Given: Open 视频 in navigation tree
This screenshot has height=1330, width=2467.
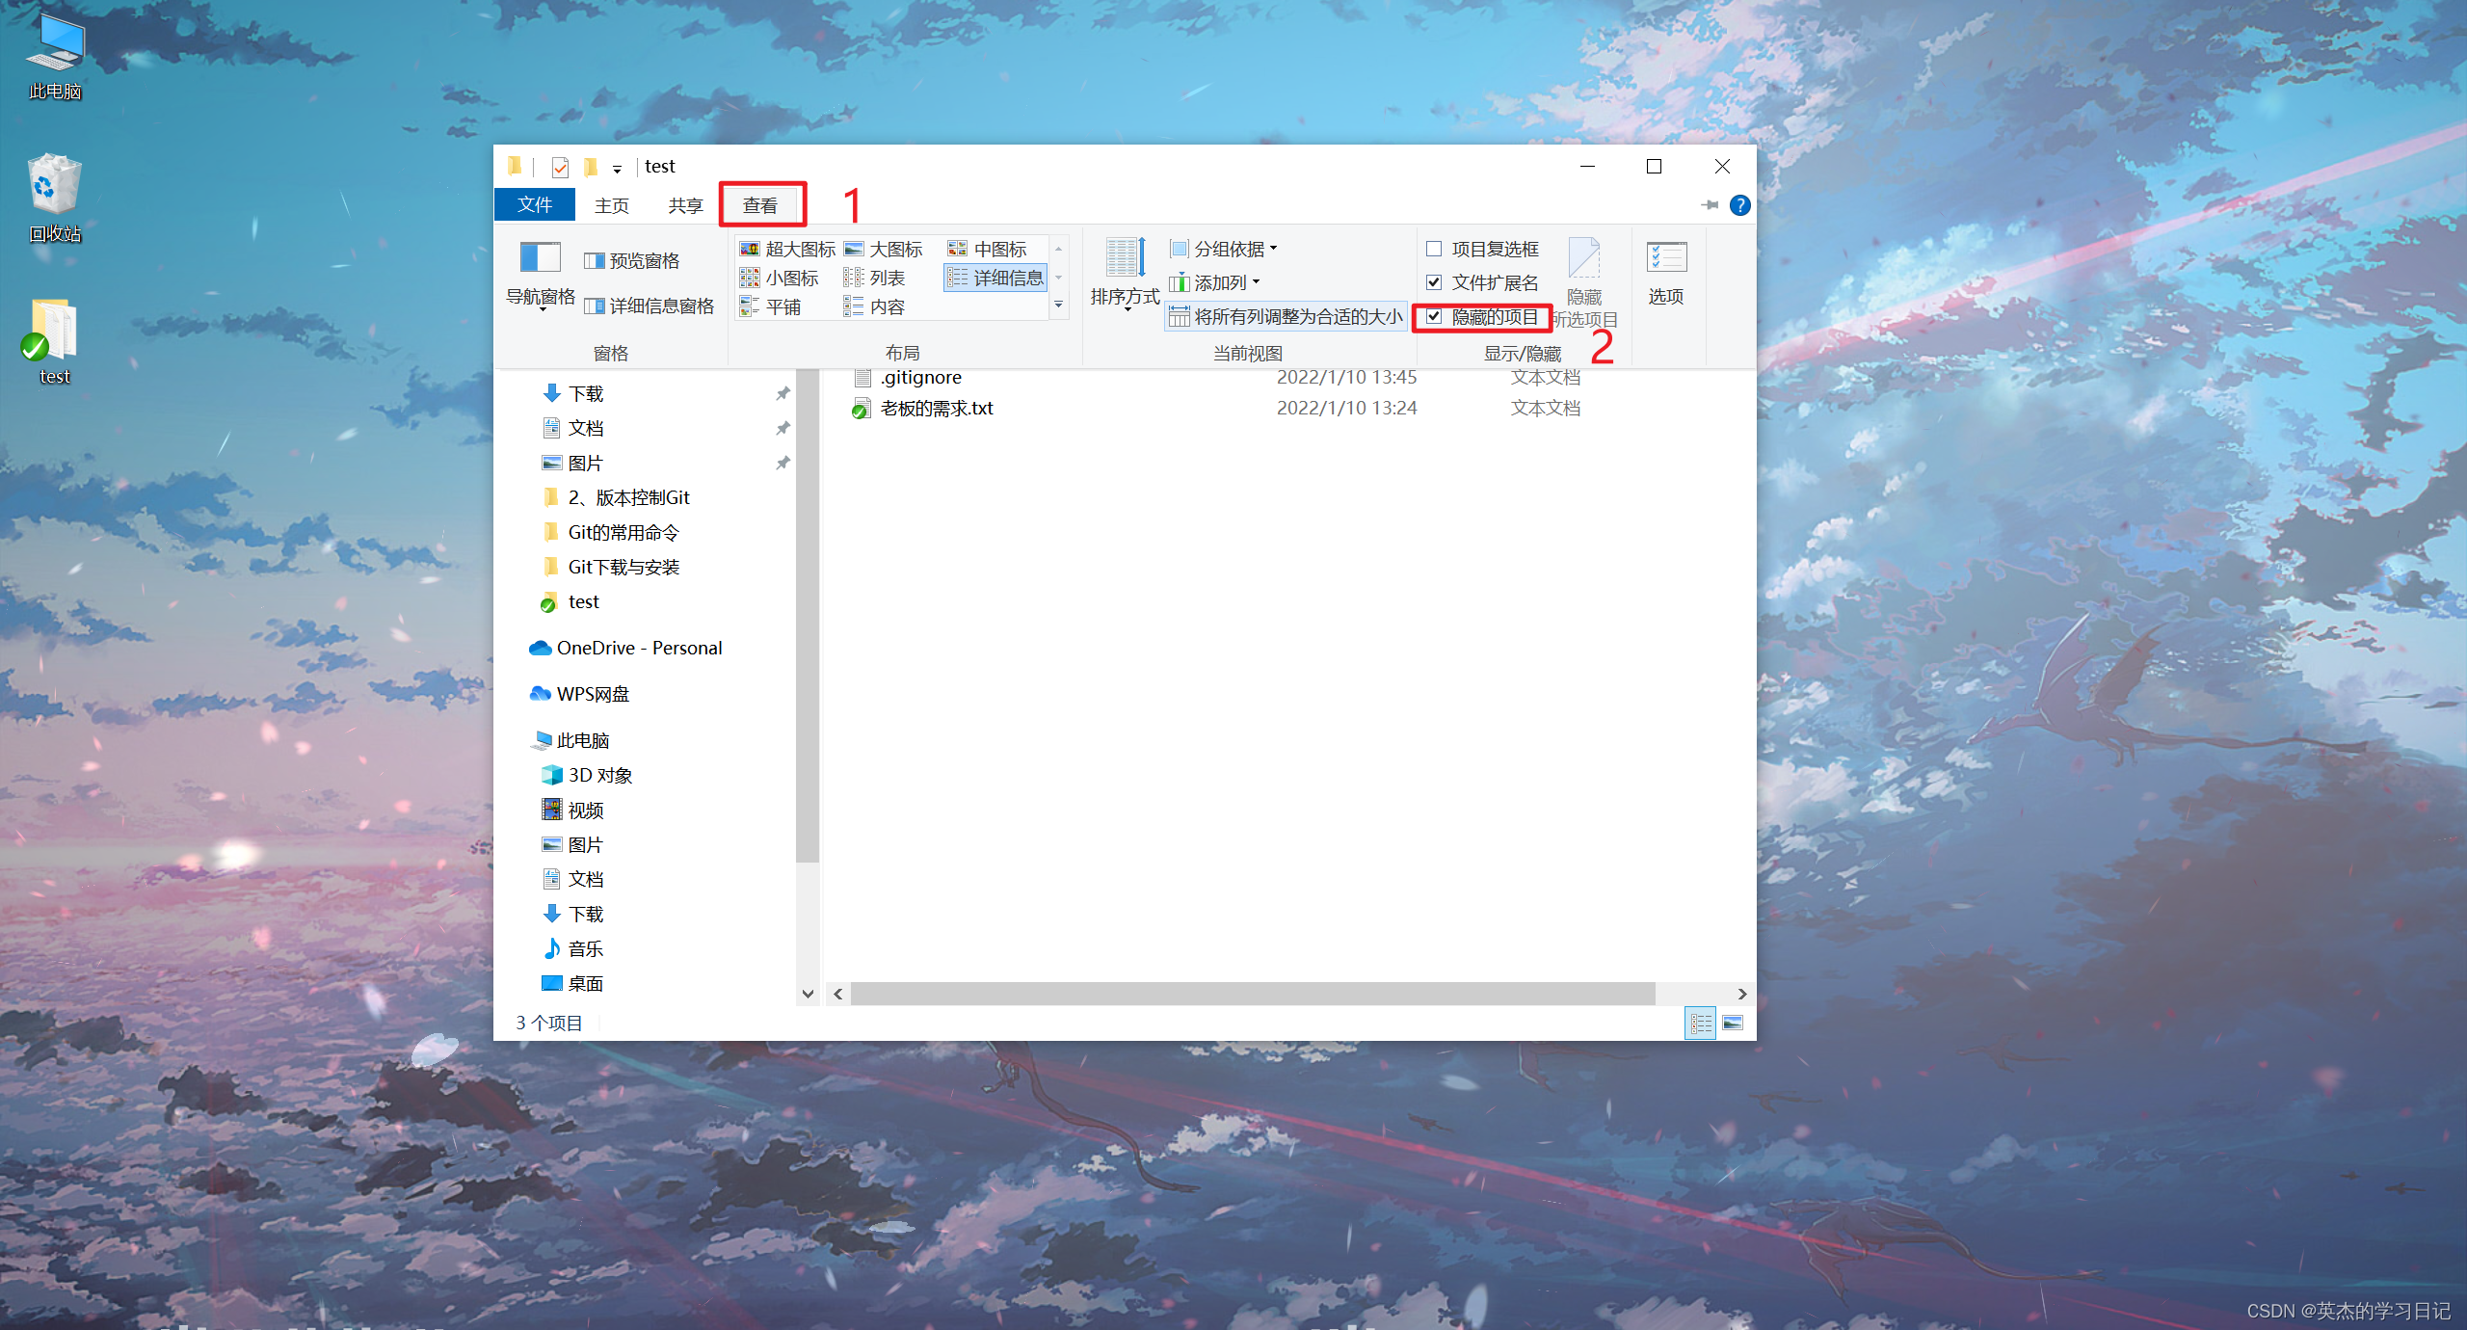Looking at the screenshot, I should (573, 810).
